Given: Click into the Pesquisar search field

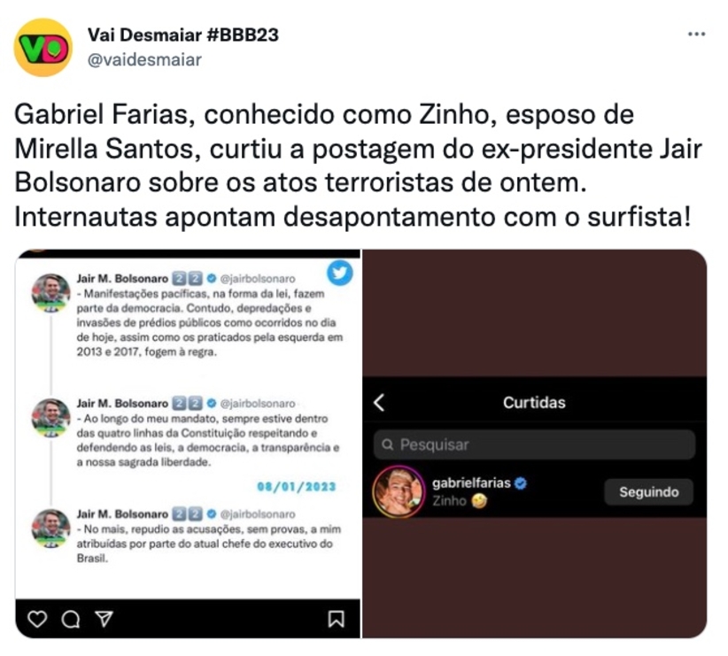Looking at the screenshot, I should [x=534, y=444].
